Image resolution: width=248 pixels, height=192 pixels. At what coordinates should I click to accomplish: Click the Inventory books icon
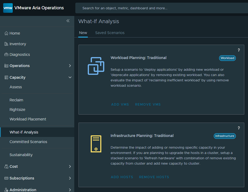click(6, 44)
